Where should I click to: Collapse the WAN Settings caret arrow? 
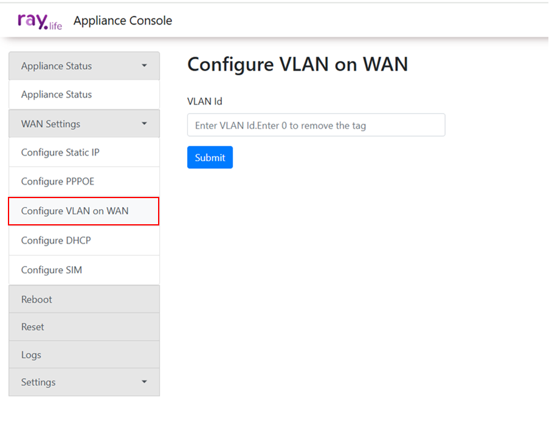click(x=144, y=124)
